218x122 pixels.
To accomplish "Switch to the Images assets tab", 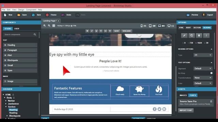I will point(183,95).
